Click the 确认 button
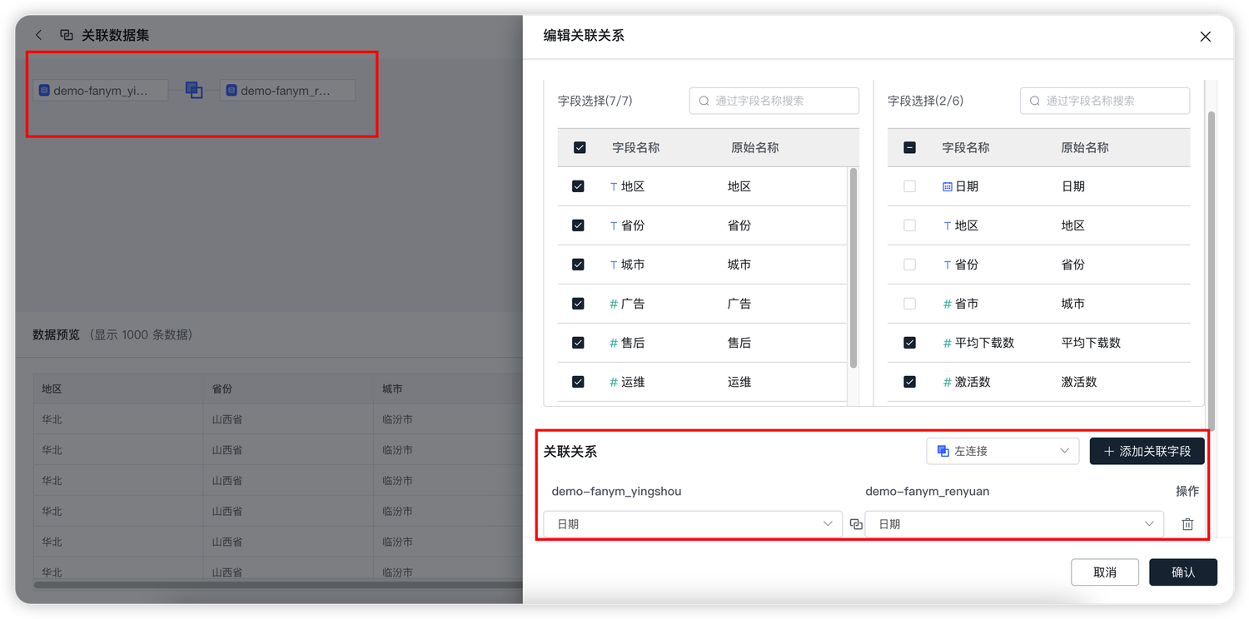The image size is (1249, 619). [1183, 572]
